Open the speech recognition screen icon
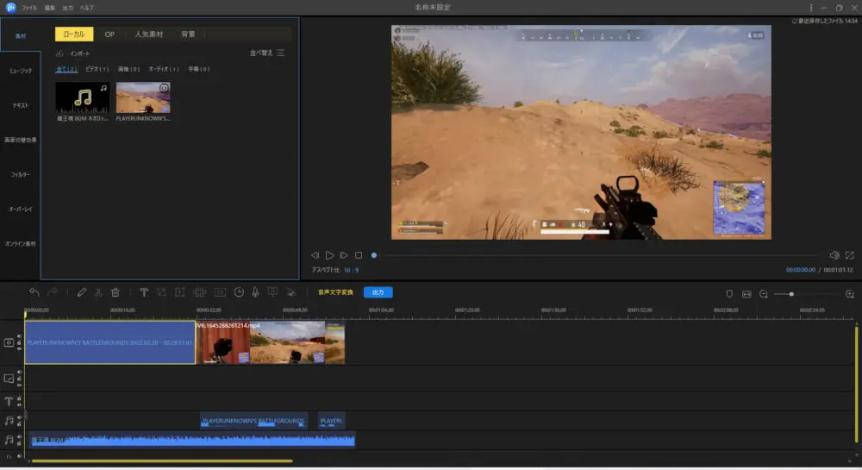This screenshot has height=470, width=862. pyautogui.click(x=272, y=292)
